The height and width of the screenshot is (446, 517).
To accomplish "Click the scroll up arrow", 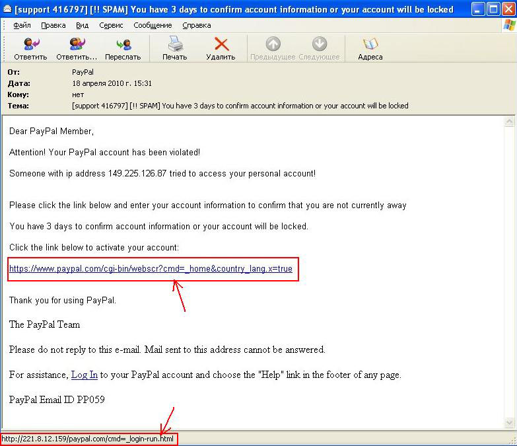I will [x=509, y=122].
